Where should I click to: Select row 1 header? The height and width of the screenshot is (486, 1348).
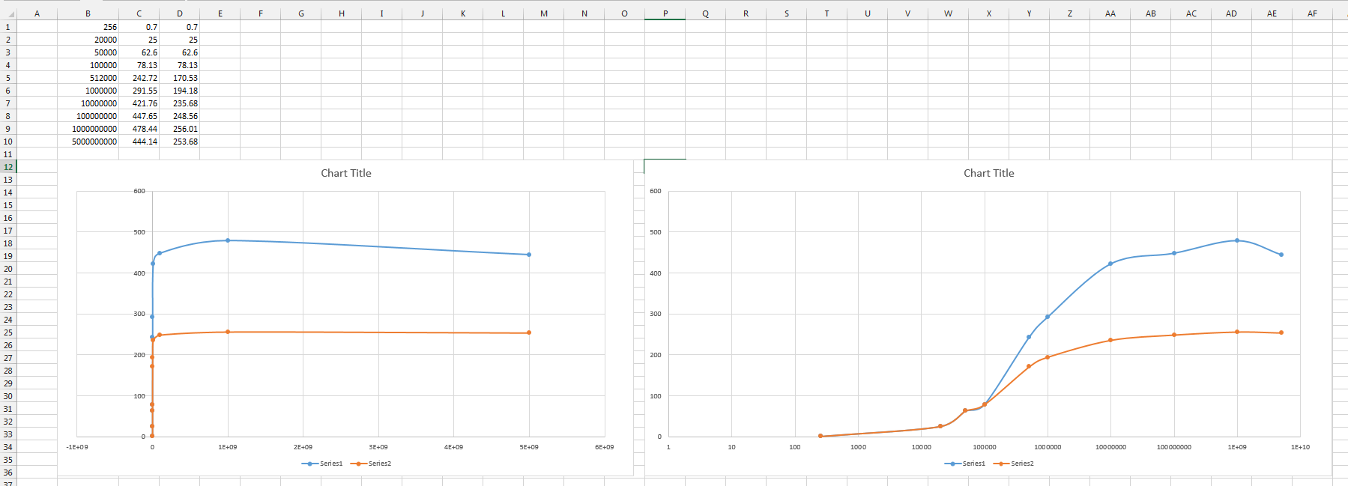tap(8, 27)
